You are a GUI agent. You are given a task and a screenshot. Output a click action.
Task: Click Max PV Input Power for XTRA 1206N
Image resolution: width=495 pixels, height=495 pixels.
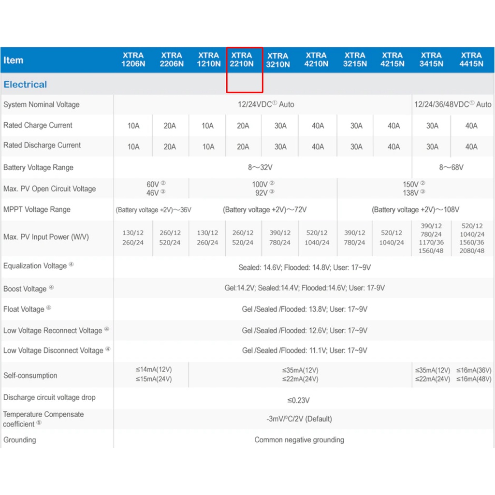133,238
